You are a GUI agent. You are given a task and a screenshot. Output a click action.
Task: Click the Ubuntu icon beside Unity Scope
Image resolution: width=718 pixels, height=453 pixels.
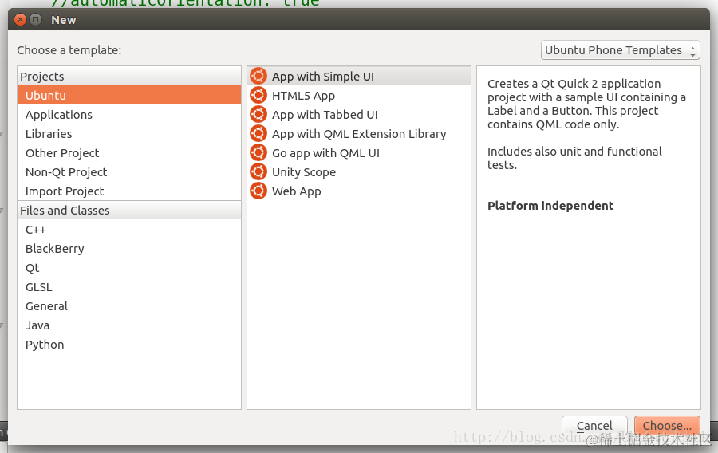pyautogui.click(x=258, y=172)
